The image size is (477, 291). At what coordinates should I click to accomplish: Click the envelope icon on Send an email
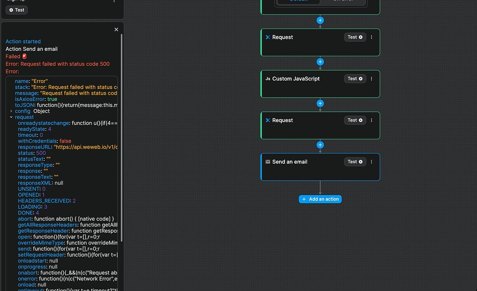tap(267, 162)
